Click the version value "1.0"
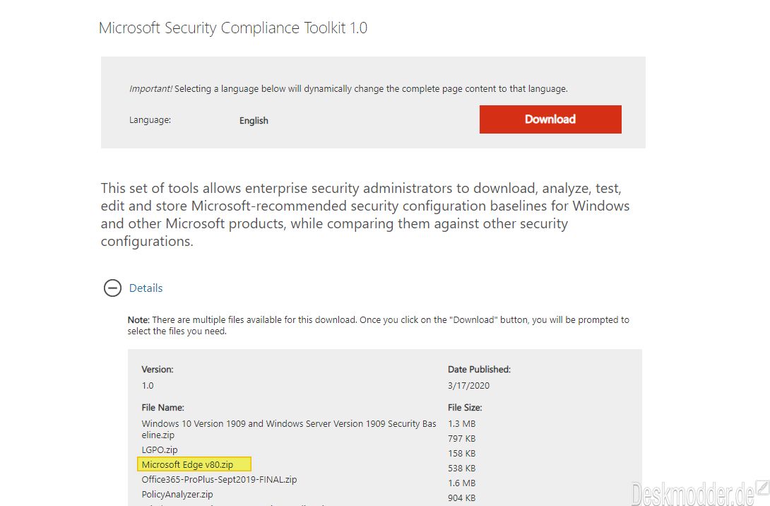 pos(148,386)
